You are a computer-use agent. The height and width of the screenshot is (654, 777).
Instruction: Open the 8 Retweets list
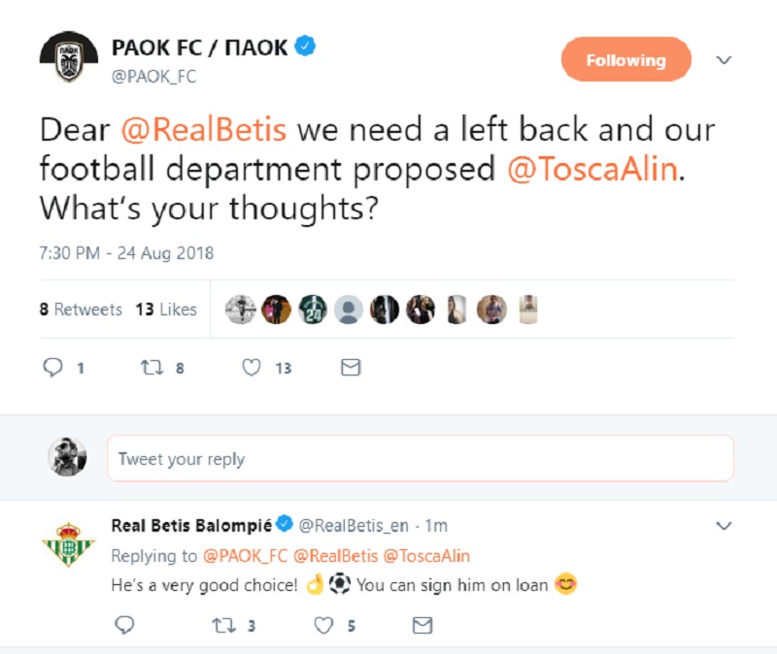(x=81, y=310)
